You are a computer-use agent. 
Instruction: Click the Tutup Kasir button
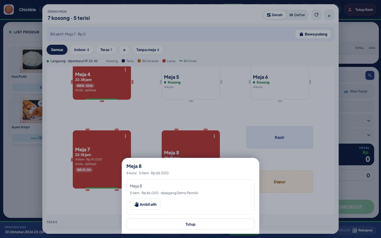(x=360, y=10)
